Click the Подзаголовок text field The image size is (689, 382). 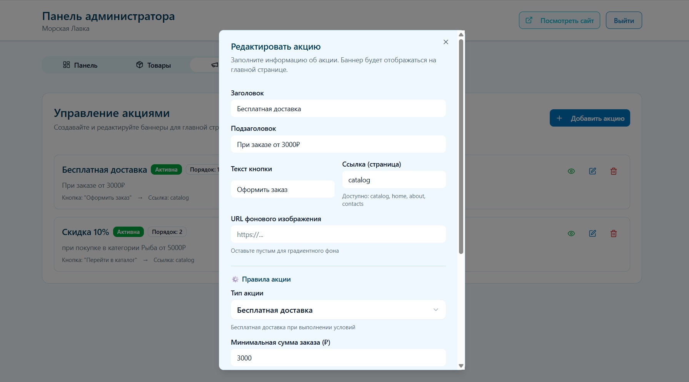(x=338, y=144)
